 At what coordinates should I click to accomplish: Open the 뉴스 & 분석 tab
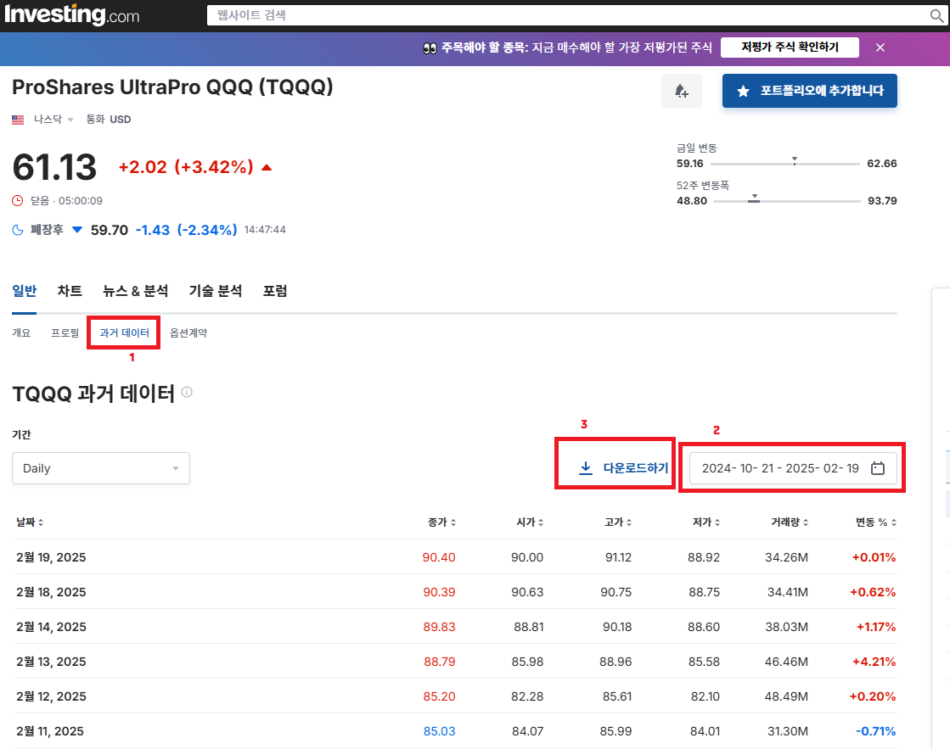[x=135, y=291]
